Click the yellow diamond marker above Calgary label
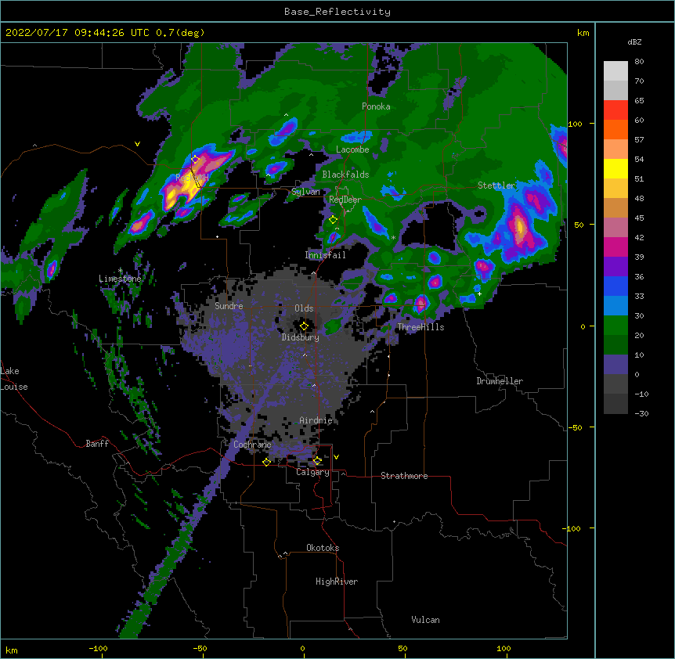The image size is (675, 659). 317,461
